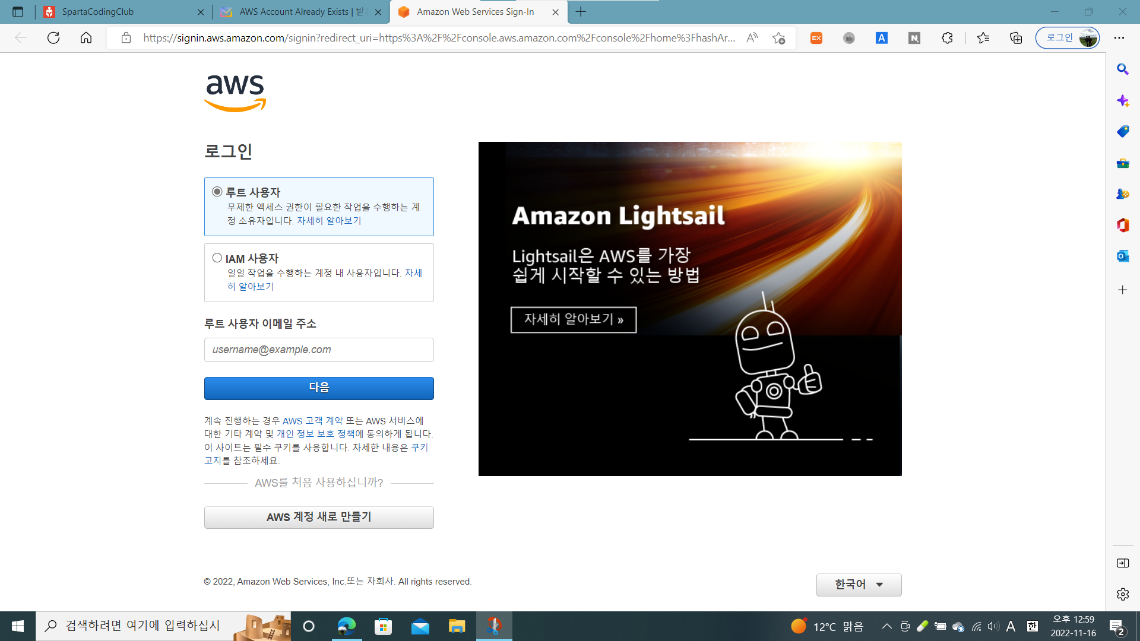1140x641 pixels.
Task: Open the sidebar Tools briefcase icon
Action: coord(1123,163)
